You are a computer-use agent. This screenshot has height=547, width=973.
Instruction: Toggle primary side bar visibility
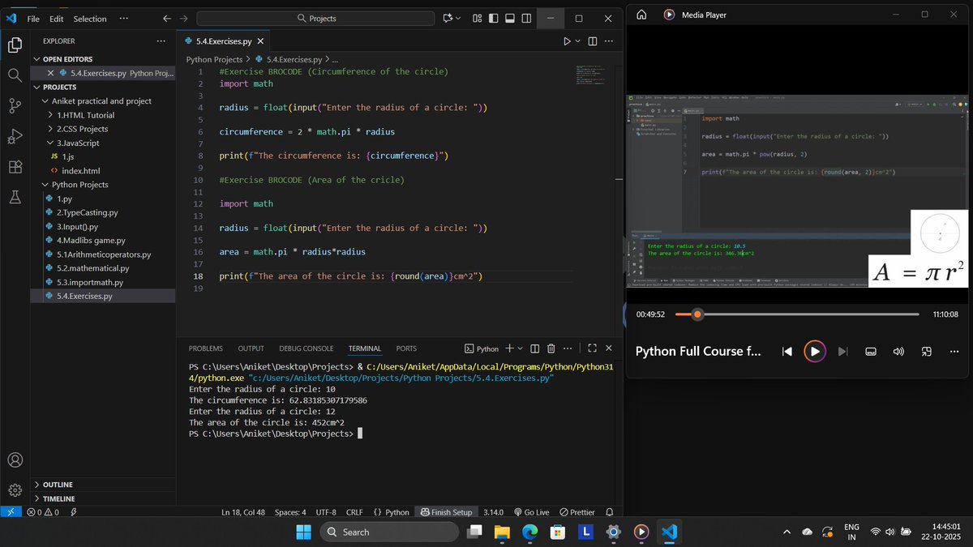click(x=493, y=18)
